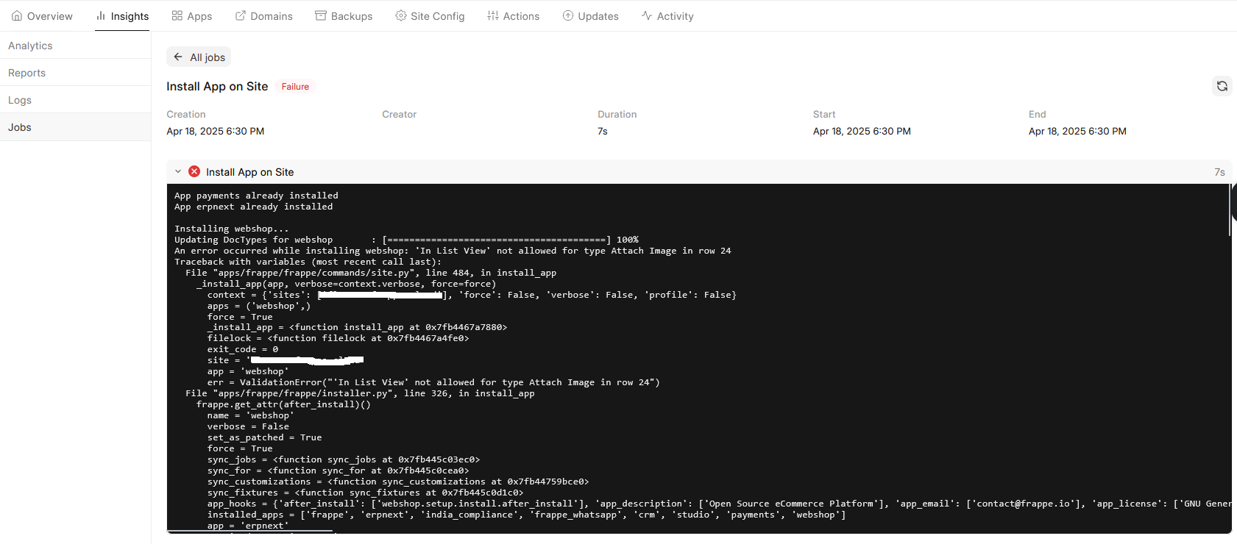Click the End time value

pos(1077,131)
